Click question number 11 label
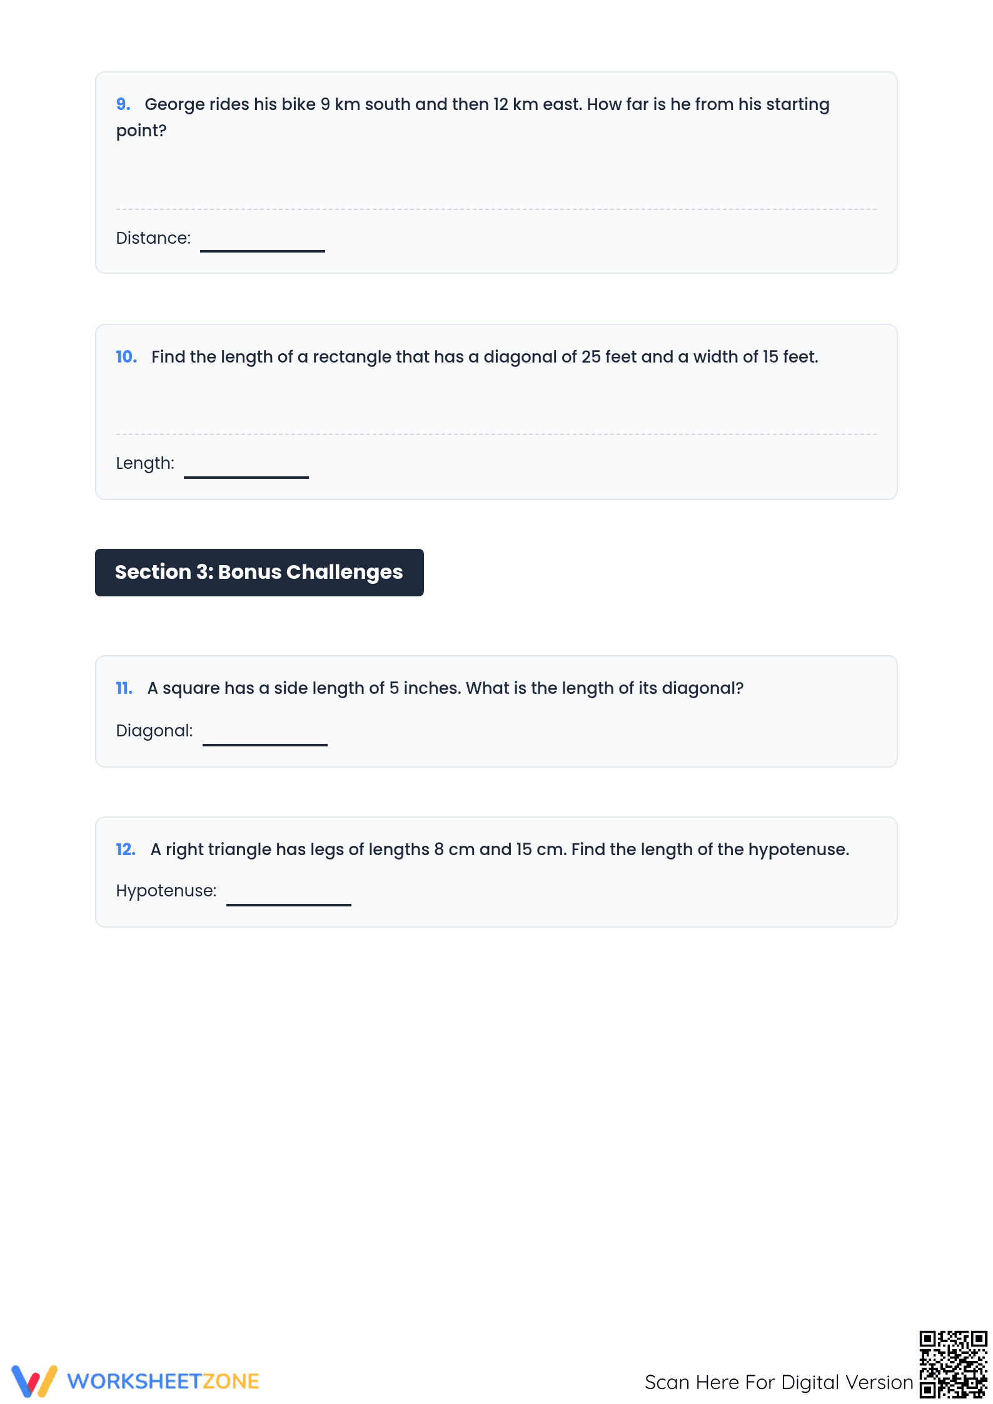Screen dimensions: 993x1404 (124, 688)
